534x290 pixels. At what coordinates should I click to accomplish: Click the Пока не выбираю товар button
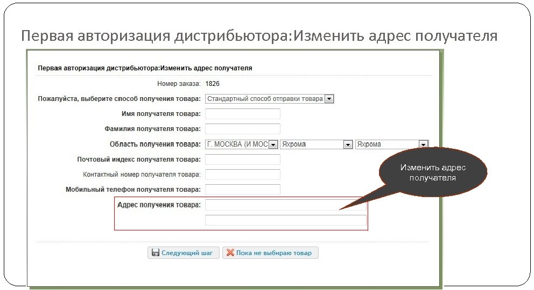[270, 252]
